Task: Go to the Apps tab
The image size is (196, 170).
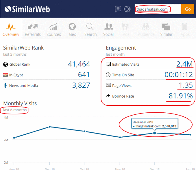Action: point(185,30)
